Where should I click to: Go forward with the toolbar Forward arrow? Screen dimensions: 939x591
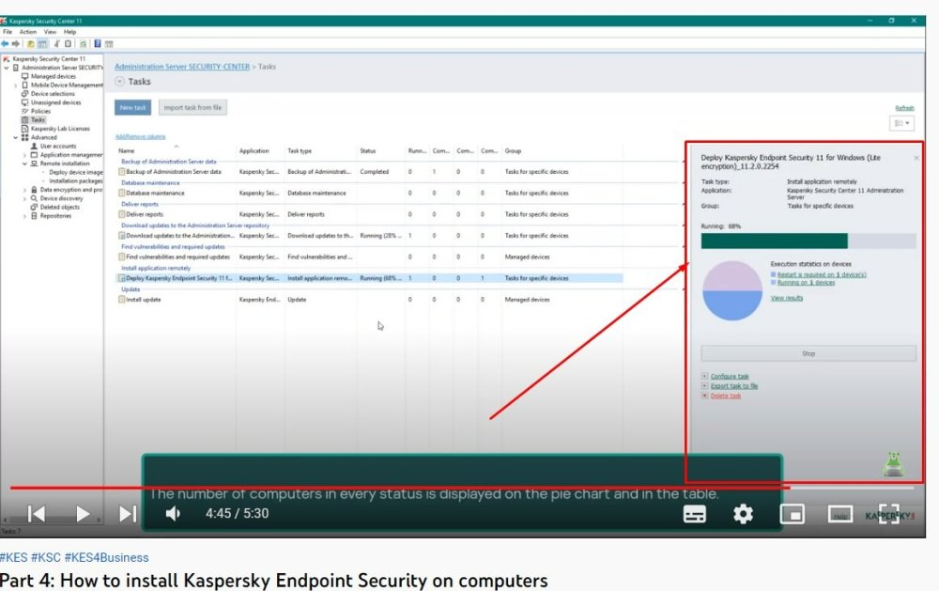pos(16,44)
